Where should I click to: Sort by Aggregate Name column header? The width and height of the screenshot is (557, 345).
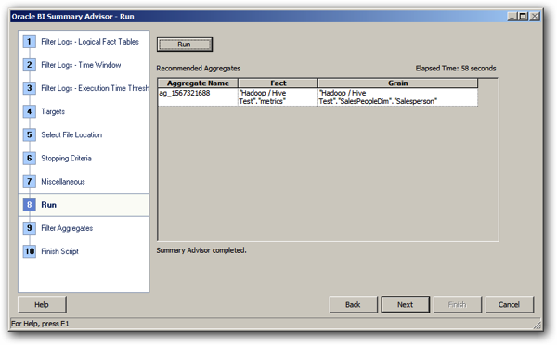[198, 83]
